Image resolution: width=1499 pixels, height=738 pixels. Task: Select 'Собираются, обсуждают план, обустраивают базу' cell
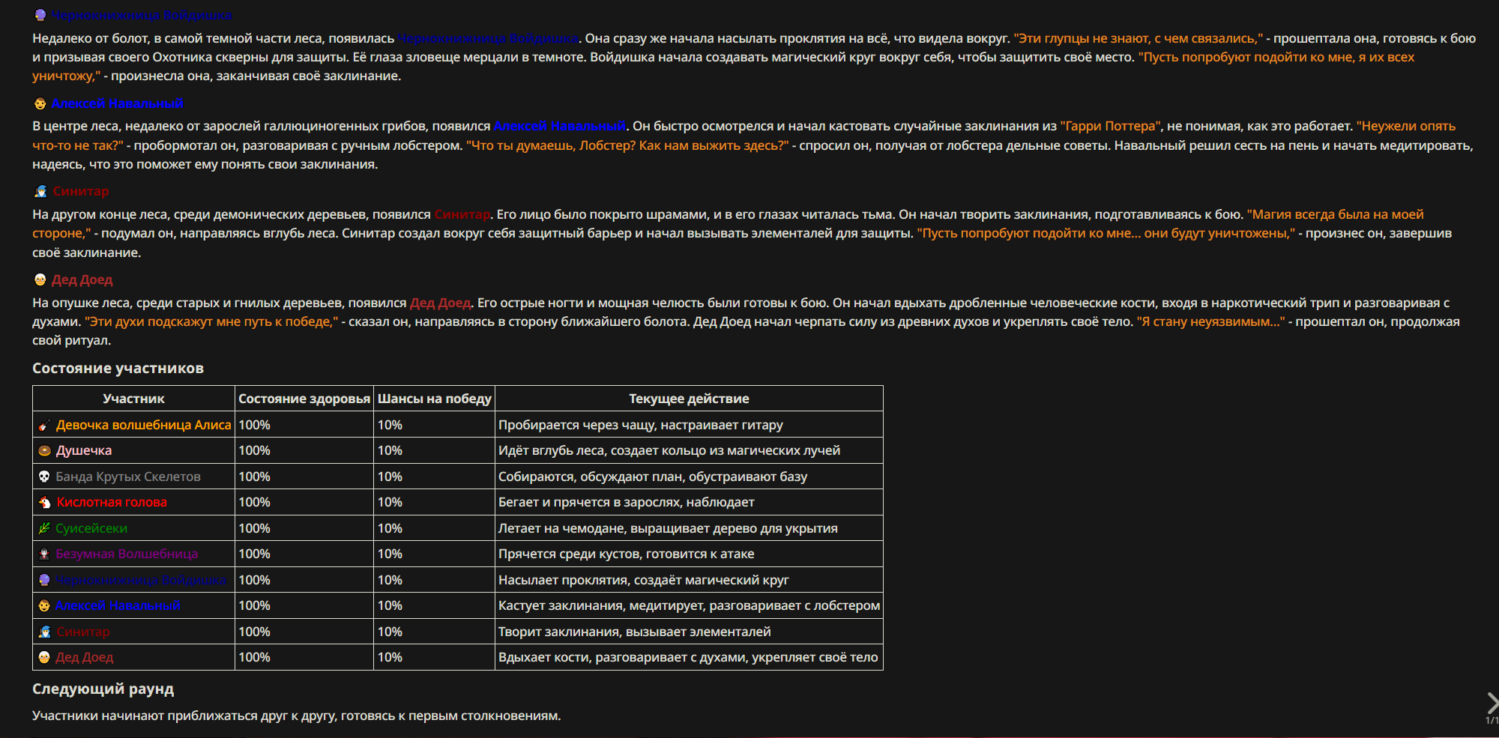pos(689,477)
